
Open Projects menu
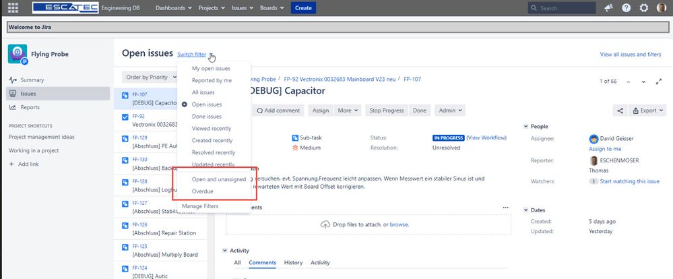coord(212,7)
